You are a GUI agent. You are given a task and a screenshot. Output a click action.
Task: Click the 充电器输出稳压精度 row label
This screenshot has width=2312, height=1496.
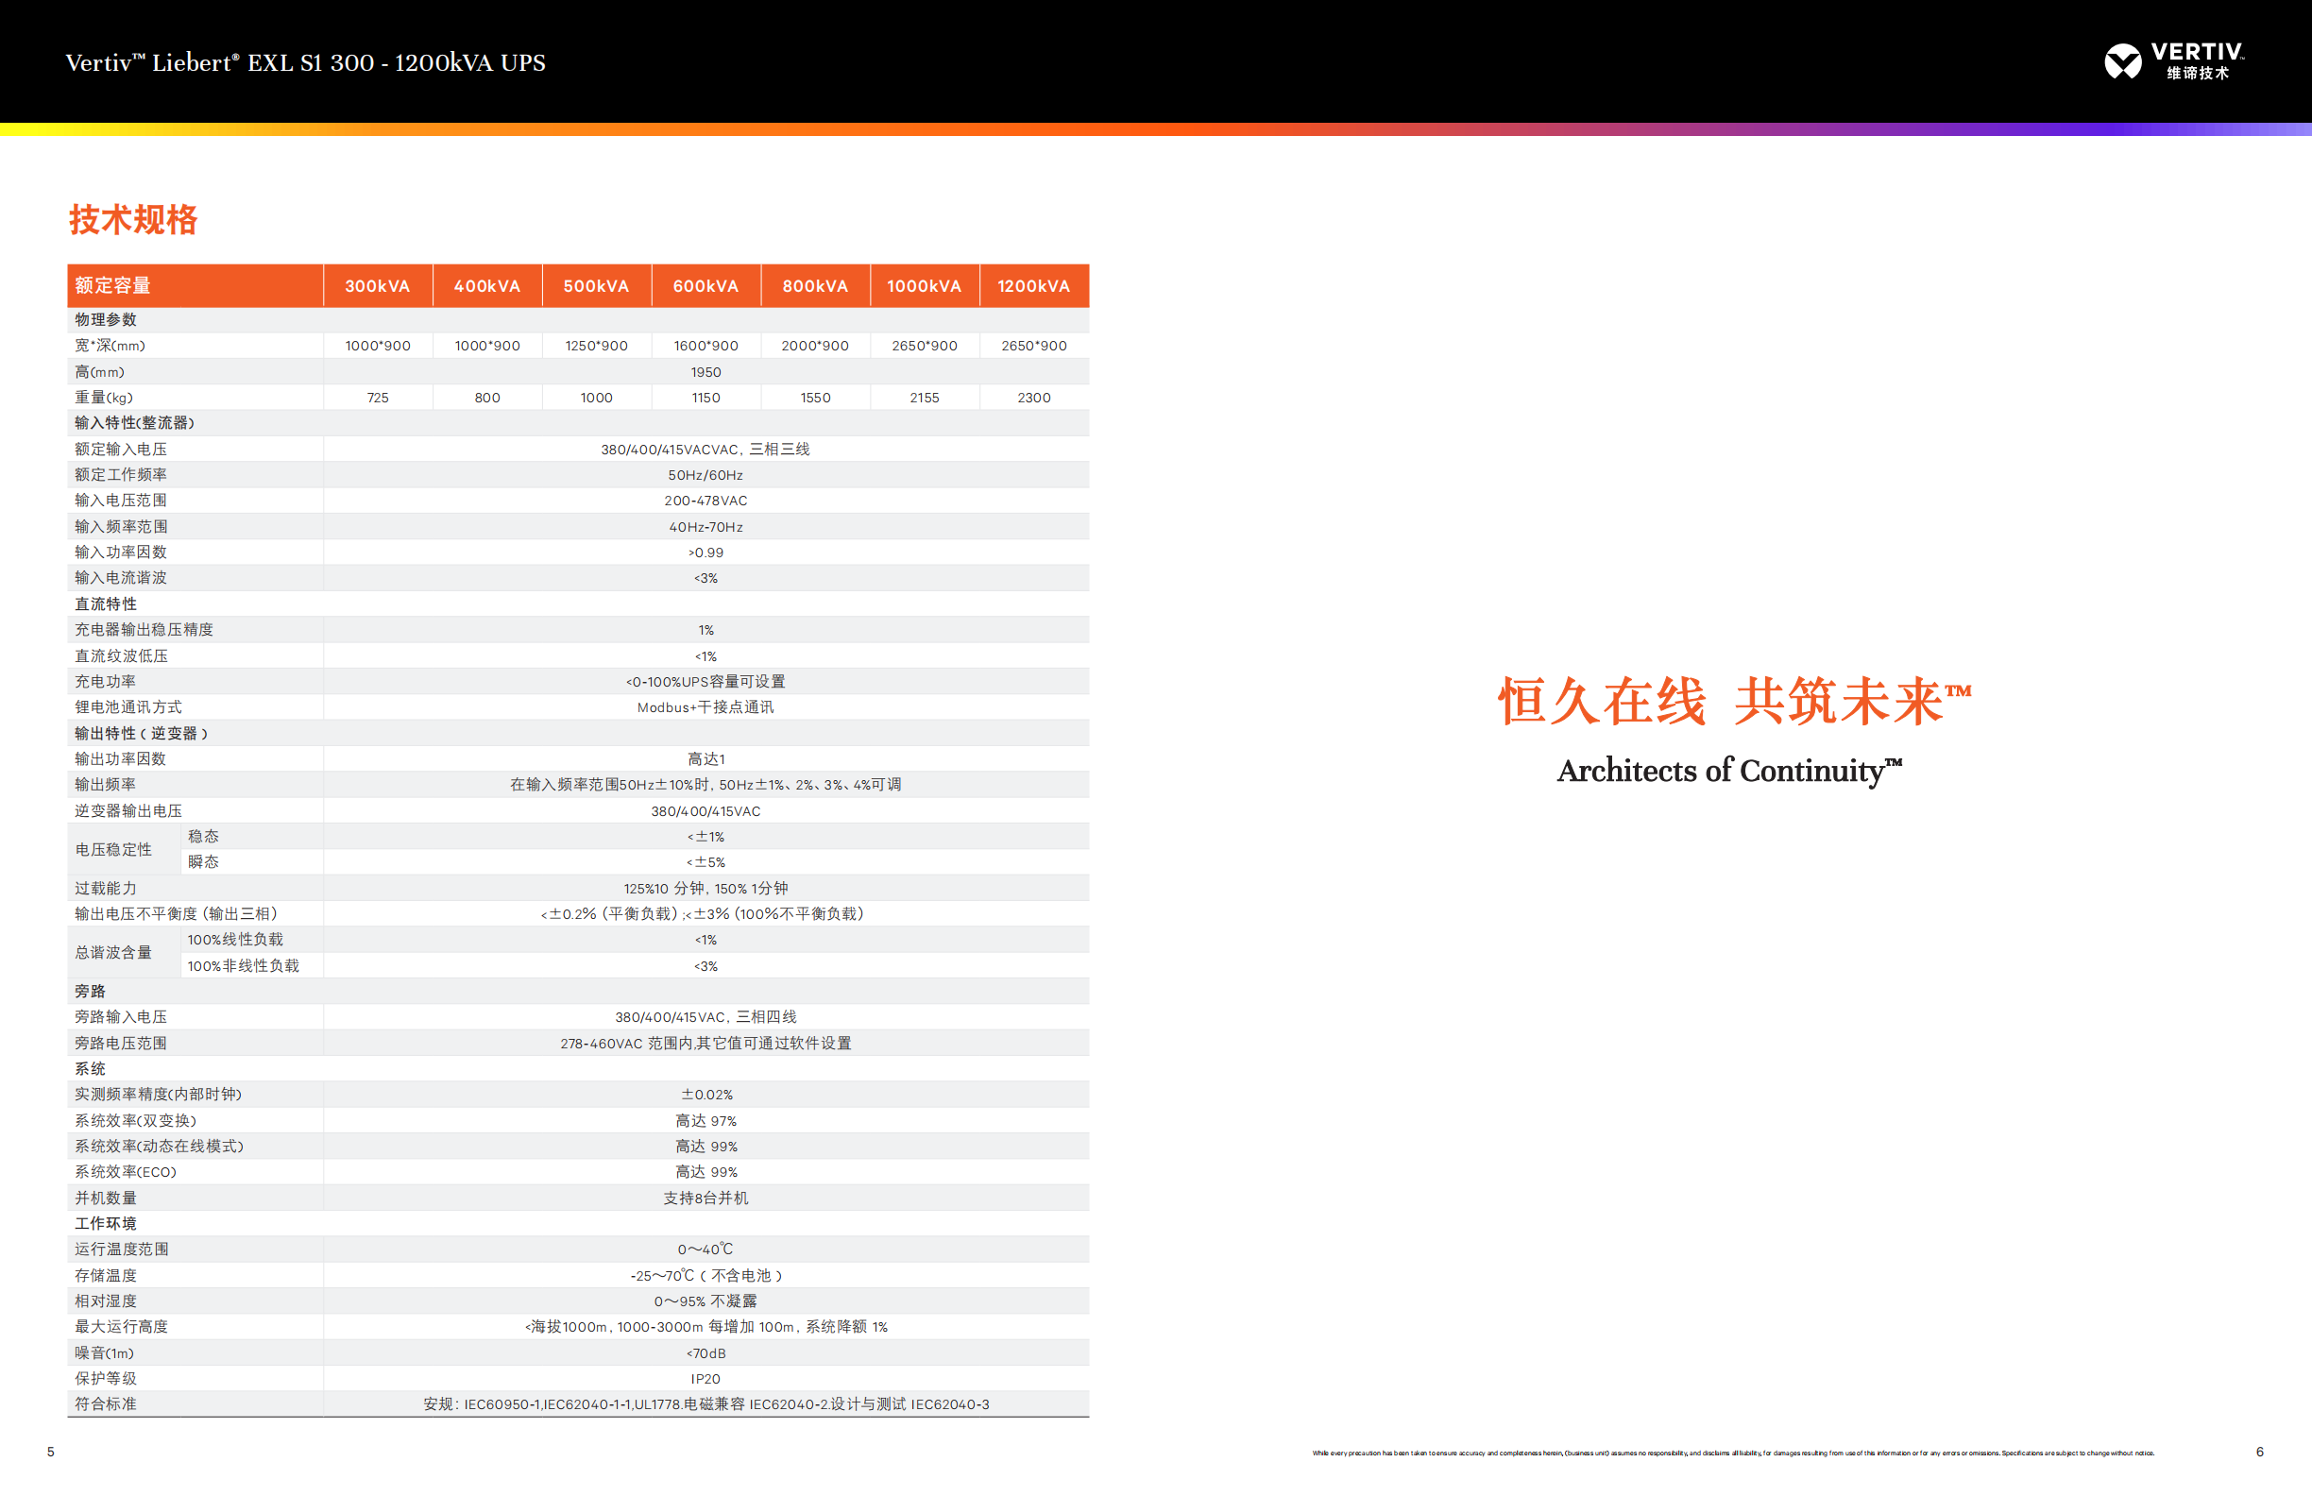tap(144, 630)
